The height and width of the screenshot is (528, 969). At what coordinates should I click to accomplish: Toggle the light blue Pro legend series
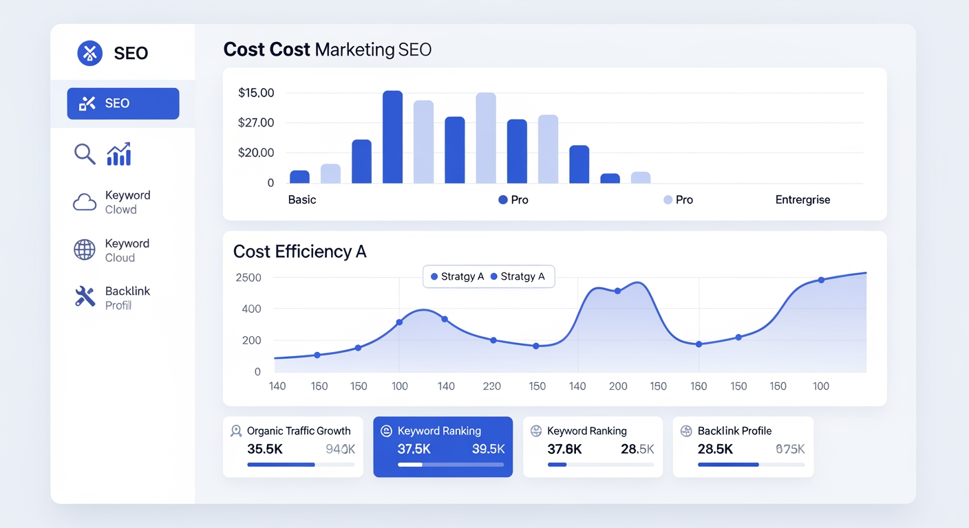click(678, 200)
